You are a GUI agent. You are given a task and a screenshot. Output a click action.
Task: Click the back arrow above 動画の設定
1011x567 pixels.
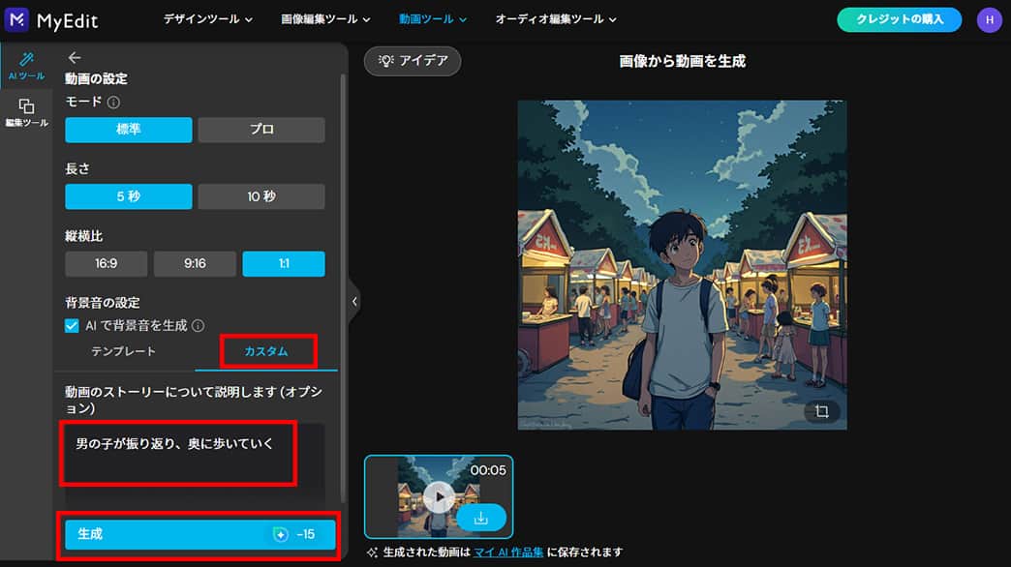click(x=75, y=57)
